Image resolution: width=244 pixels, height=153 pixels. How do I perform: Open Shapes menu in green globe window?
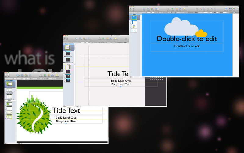tap(45, 76)
